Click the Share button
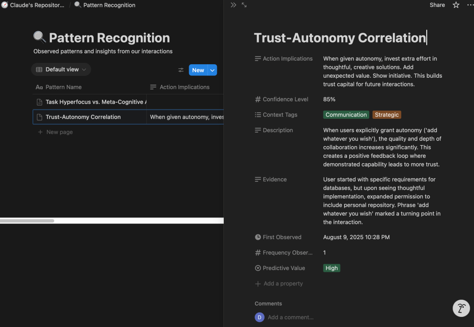474x327 pixels. point(437,5)
